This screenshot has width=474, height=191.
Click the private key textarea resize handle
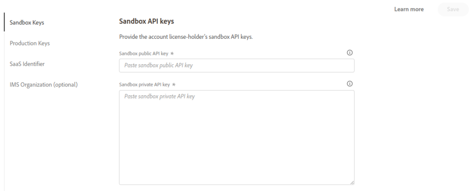(352, 183)
